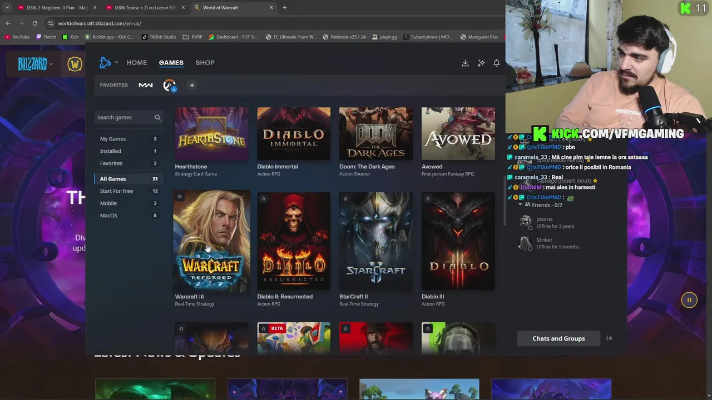Open the Diablo Immortal game tile
This screenshot has height=400, width=712.
click(294, 134)
